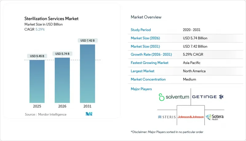Image resolution: width=246 pixels, height=141 pixels.
Task: Click the STERIS logo
Action: click(x=167, y=117)
